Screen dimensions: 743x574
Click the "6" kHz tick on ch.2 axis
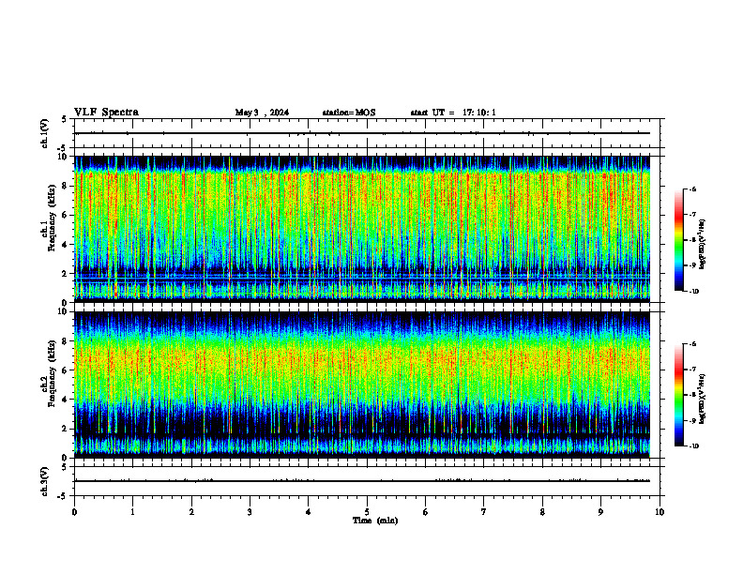65,370
